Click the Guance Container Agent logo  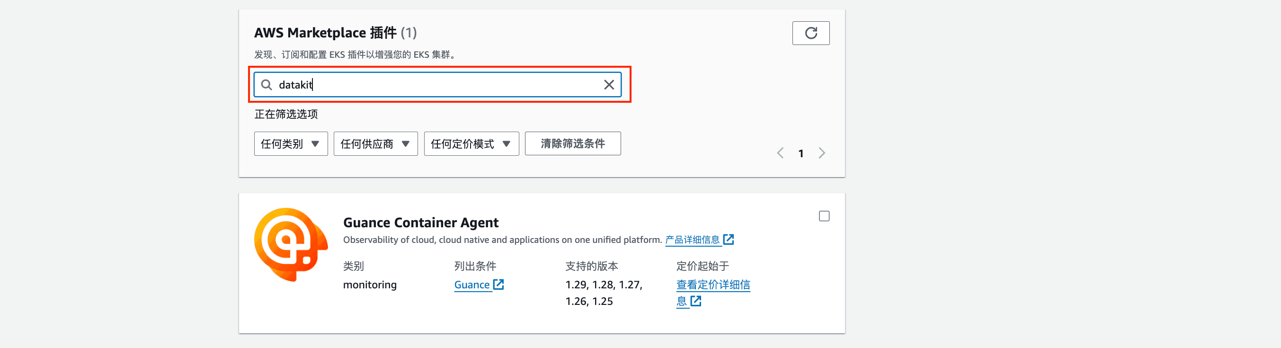coord(290,244)
